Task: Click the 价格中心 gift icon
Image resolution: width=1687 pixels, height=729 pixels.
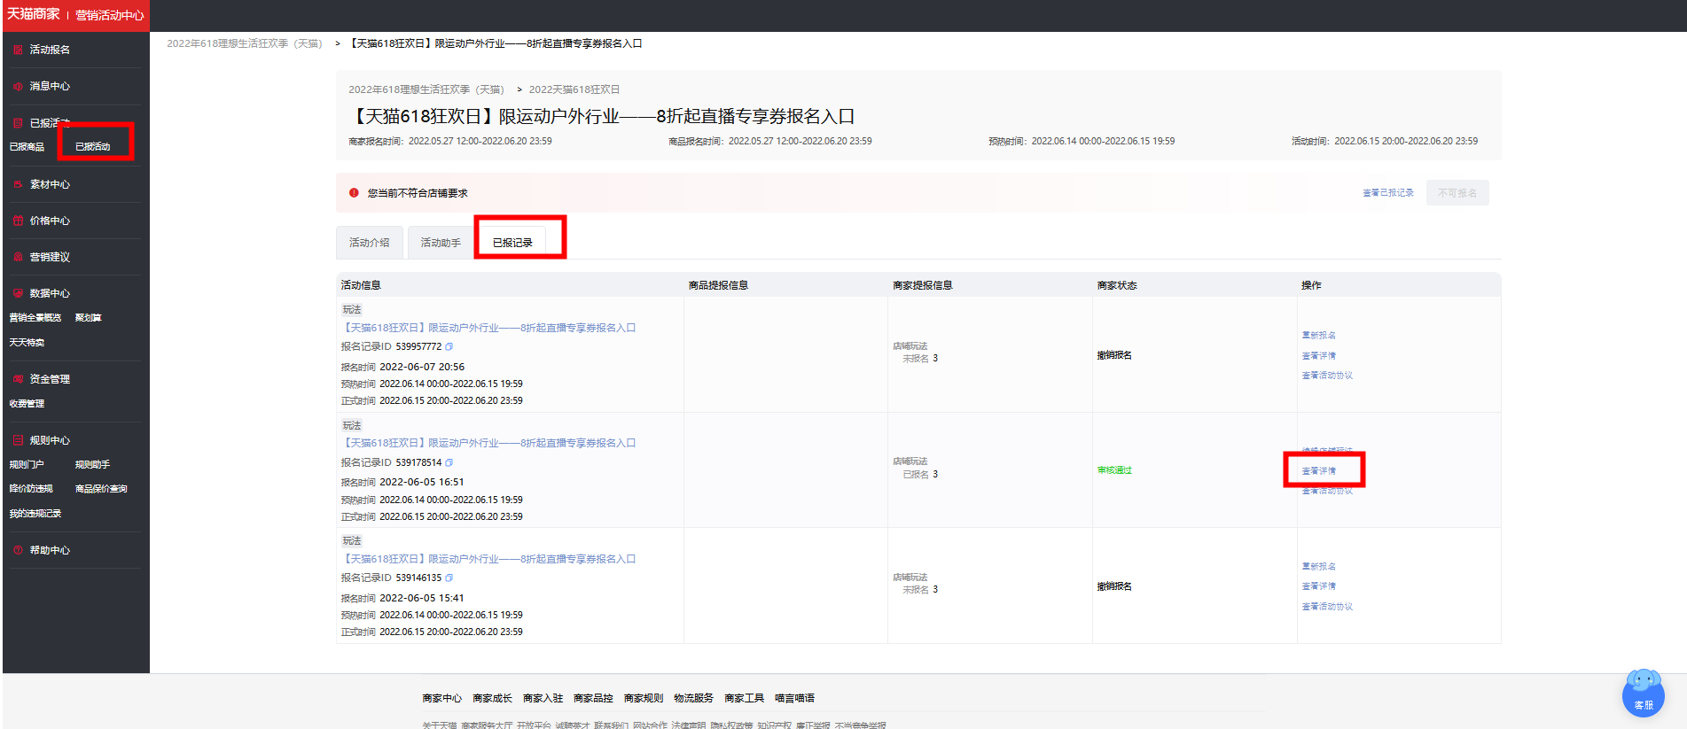Action: pyautogui.click(x=18, y=221)
